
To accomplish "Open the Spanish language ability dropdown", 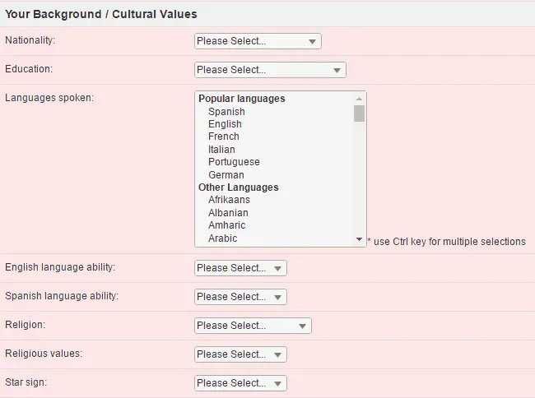I will pos(240,297).
